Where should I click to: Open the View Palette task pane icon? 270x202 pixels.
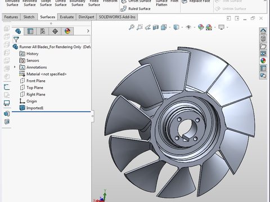coord(263,53)
